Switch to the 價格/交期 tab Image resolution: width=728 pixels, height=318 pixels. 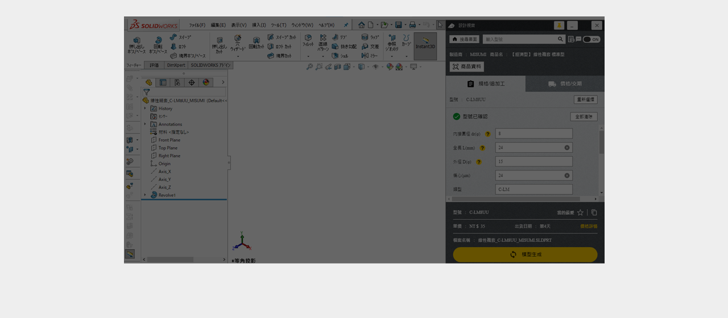[565, 84]
